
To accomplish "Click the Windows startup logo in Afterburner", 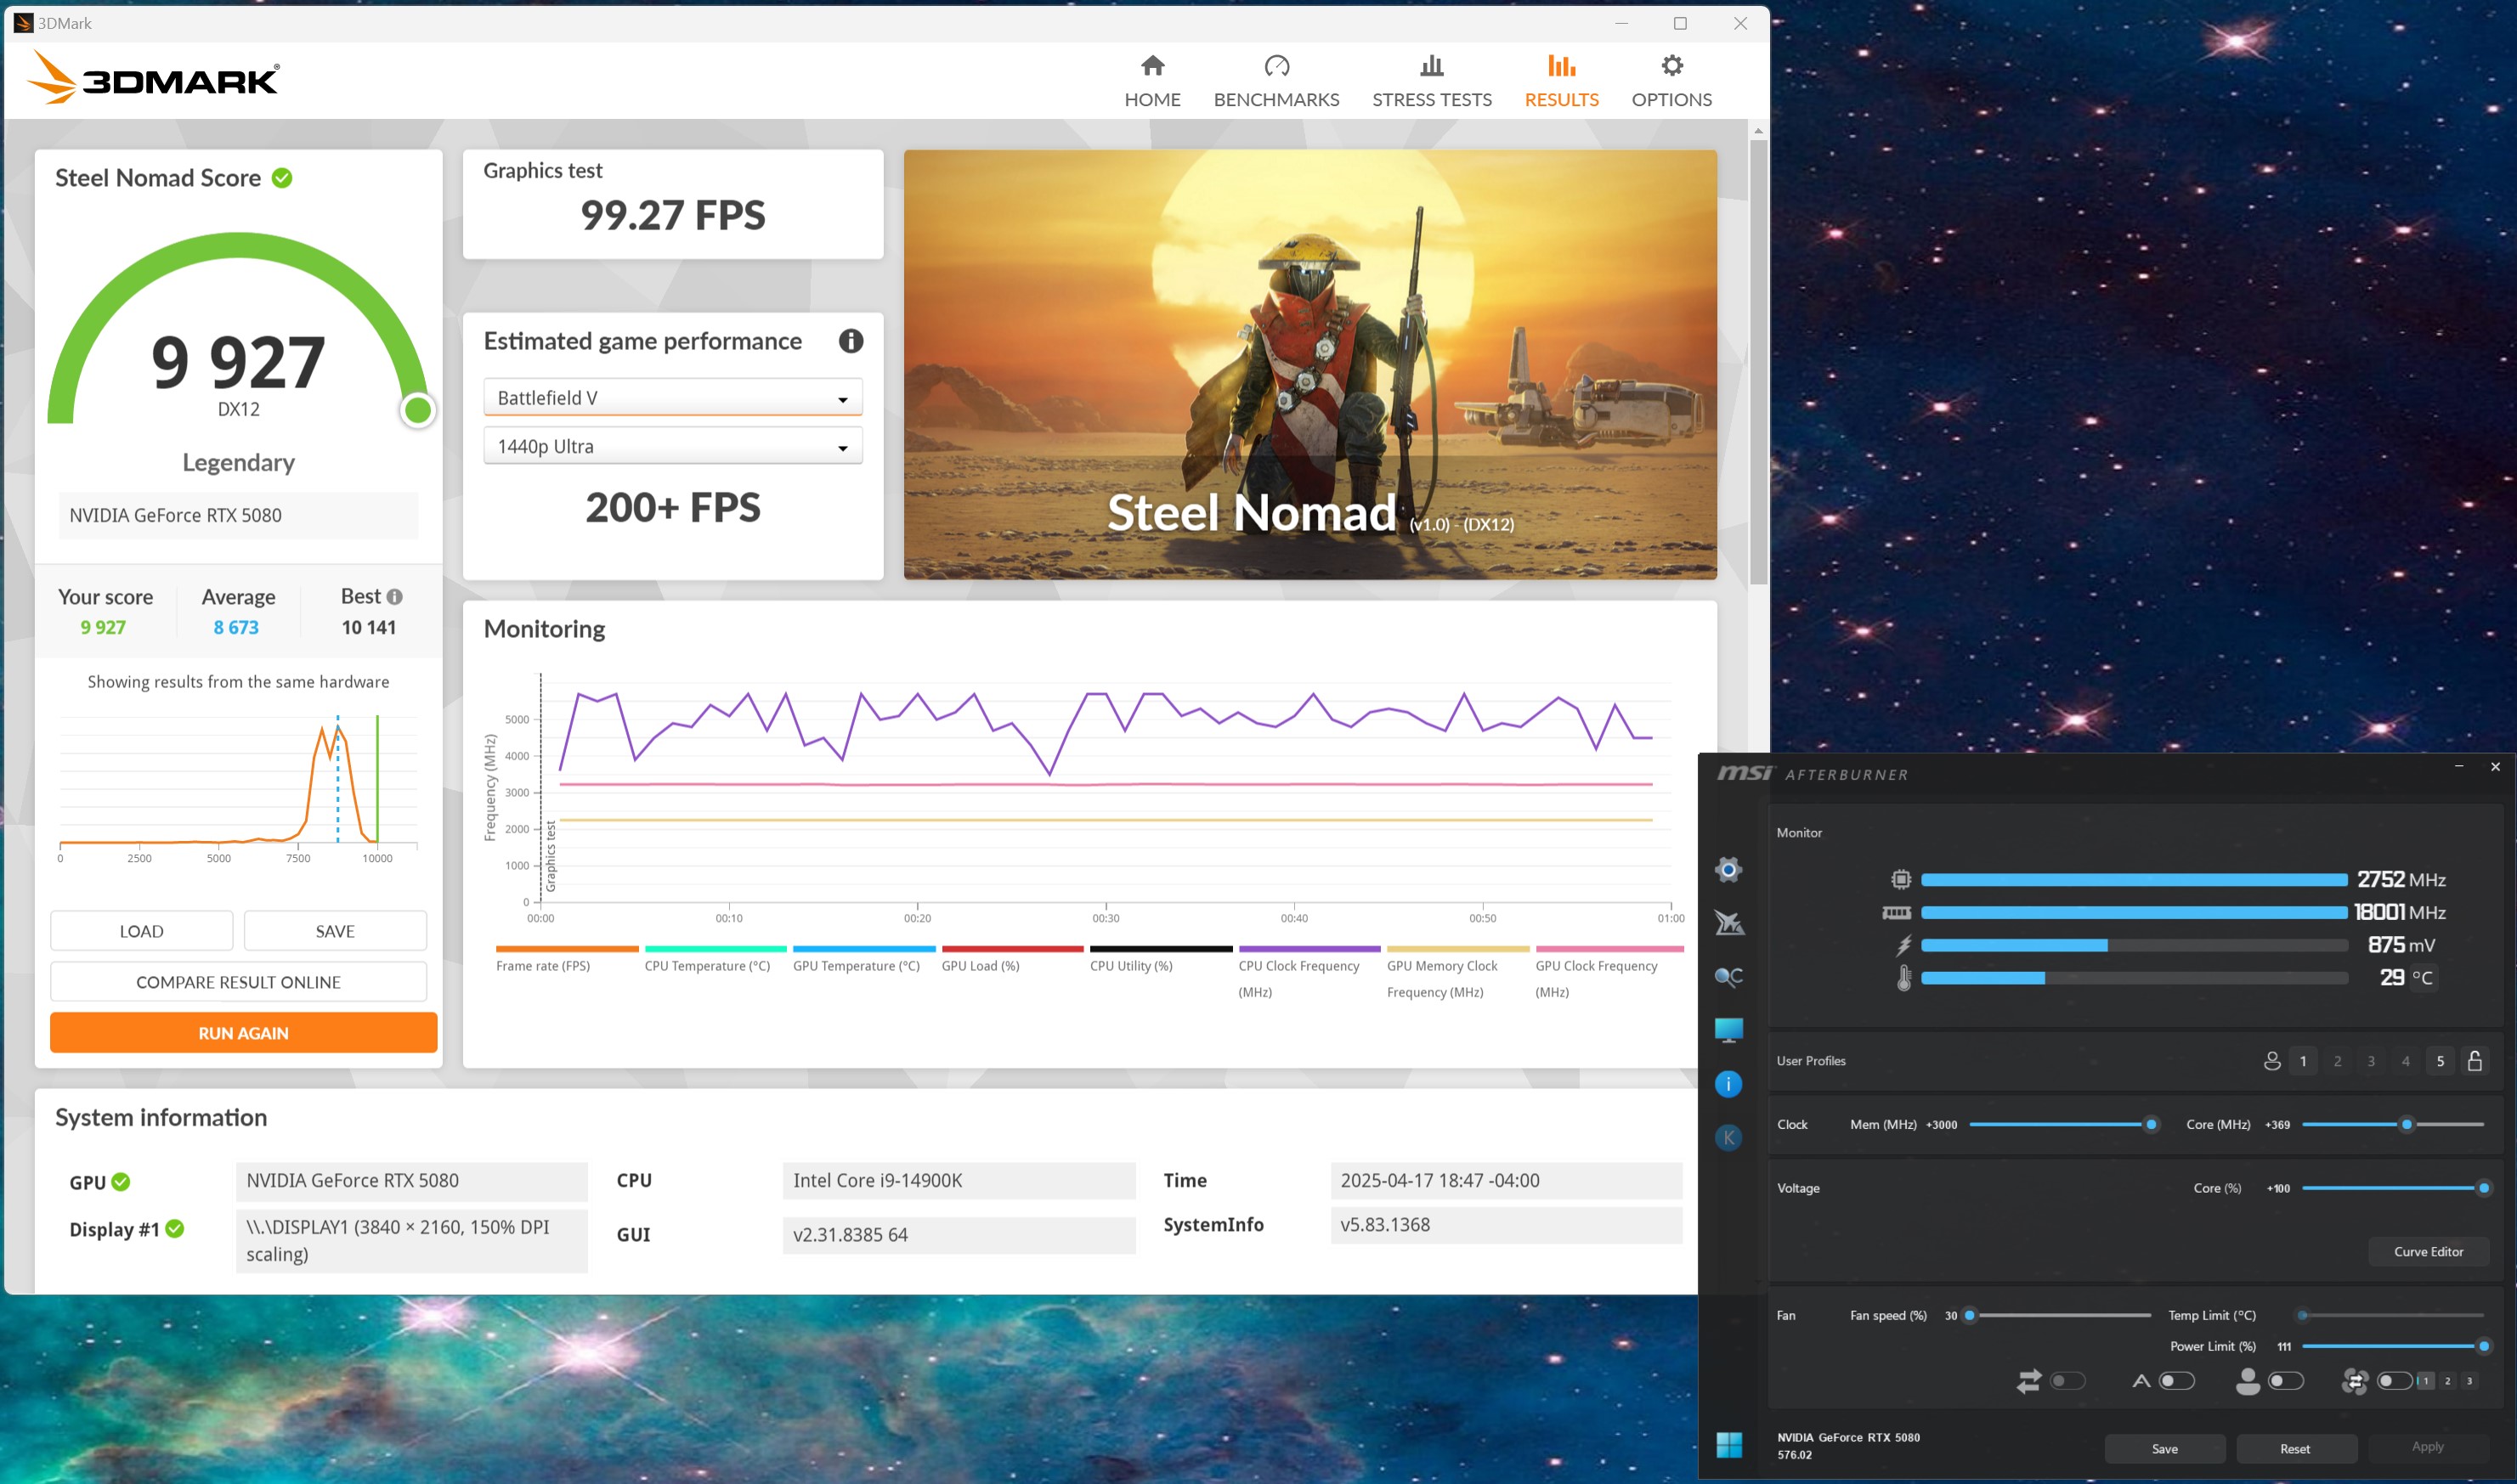I will point(1728,1444).
